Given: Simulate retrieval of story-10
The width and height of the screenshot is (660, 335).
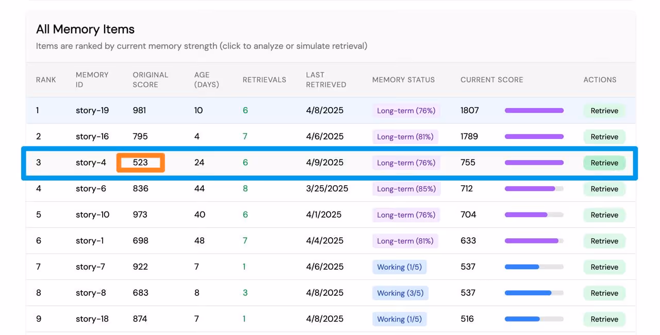Looking at the screenshot, I should [x=604, y=215].
